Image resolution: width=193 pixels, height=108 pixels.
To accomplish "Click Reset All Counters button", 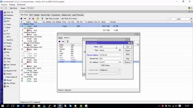I will coord(69,19).
